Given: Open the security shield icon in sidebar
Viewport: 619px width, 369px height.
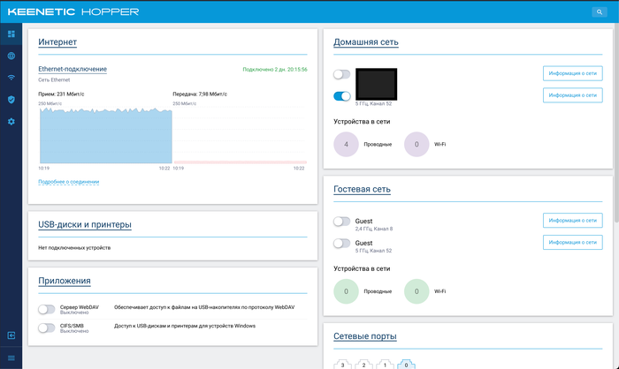Looking at the screenshot, I should [11, 100].
